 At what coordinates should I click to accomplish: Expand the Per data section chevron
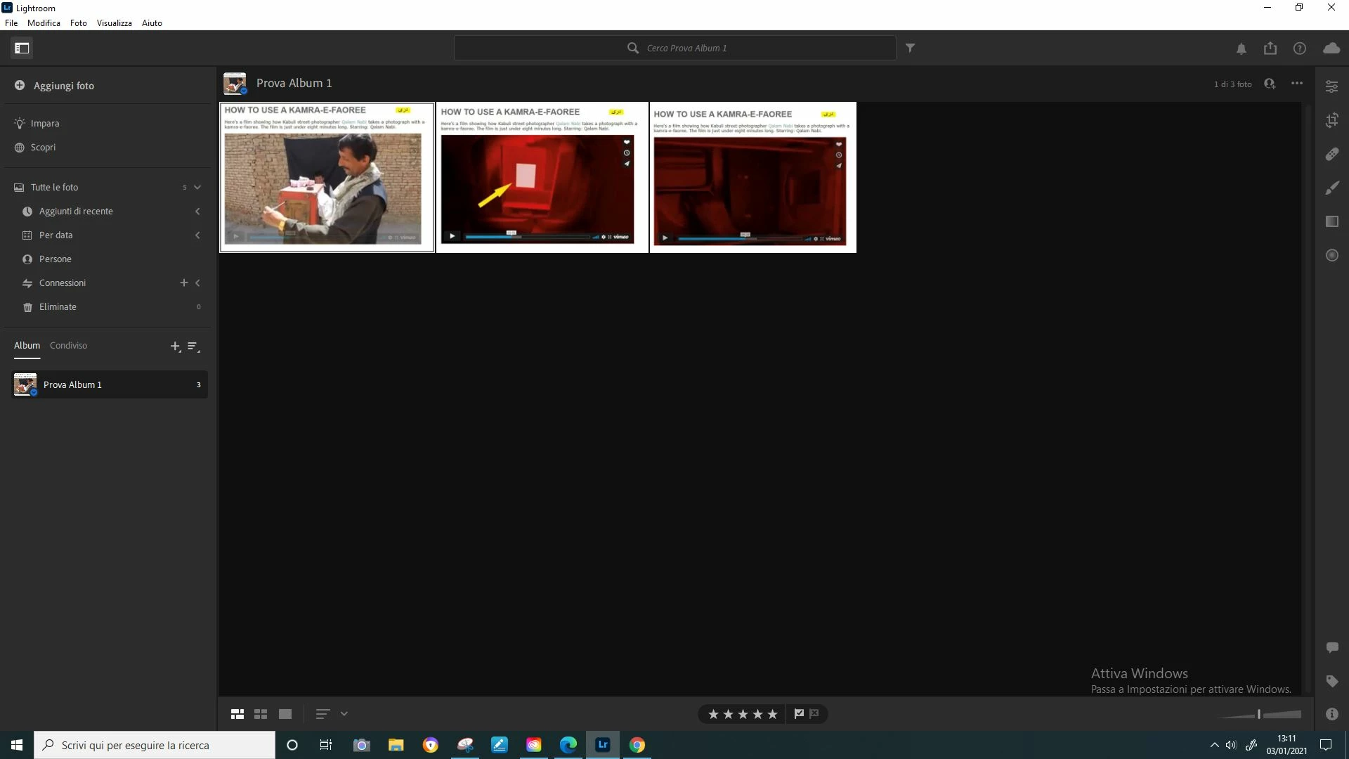pyautogui.click(x=197, y=235)
